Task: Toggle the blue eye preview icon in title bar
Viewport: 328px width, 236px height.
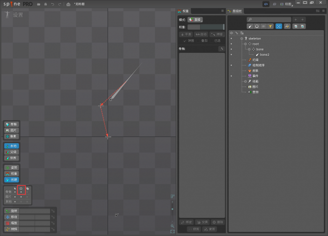Action: 266,4
